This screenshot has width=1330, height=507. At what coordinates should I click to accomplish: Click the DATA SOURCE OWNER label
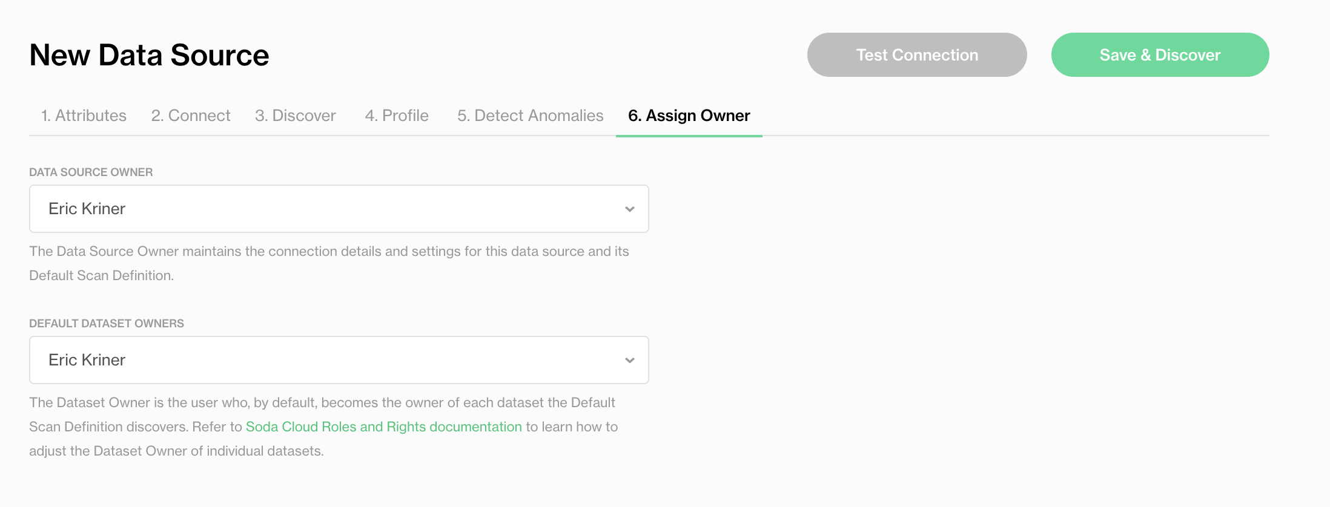pyautogui.click(x=91, y=172)
